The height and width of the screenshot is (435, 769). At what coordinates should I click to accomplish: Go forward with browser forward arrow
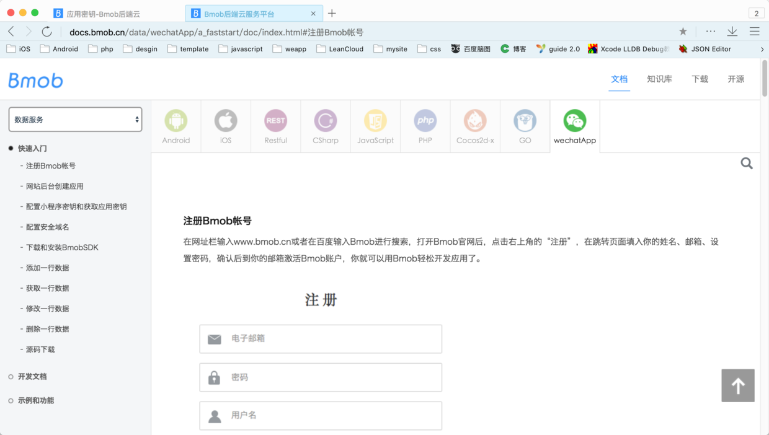(x=29, y=32)
